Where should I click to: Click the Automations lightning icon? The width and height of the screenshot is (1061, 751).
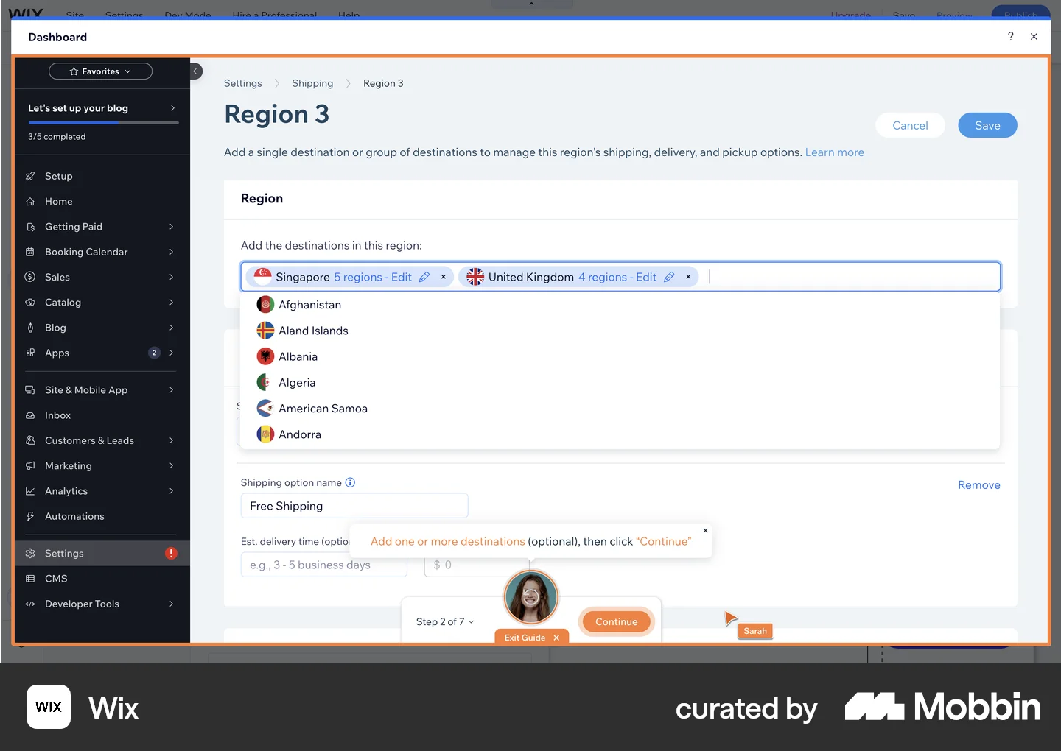30,517
